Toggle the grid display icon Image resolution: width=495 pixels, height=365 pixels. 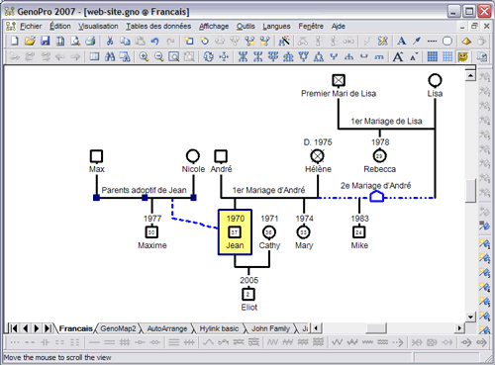(x=433, y=56)
